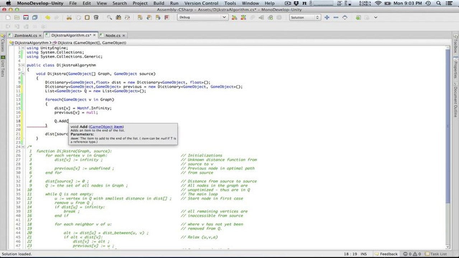Open the Search menu
The height and width of the screenshot is (258, 459).
(x=120, y=3)
